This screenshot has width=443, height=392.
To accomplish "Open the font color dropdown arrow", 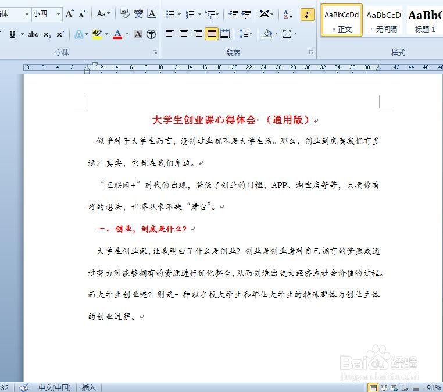I will click(x=127, y=34).
